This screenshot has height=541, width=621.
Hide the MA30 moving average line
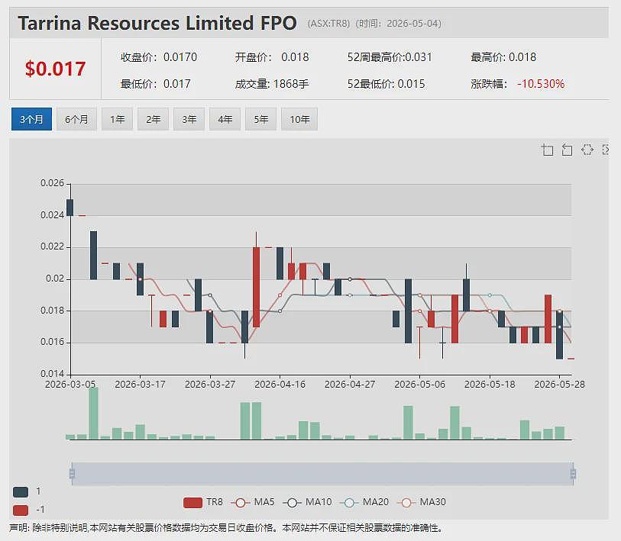point(422,502)
